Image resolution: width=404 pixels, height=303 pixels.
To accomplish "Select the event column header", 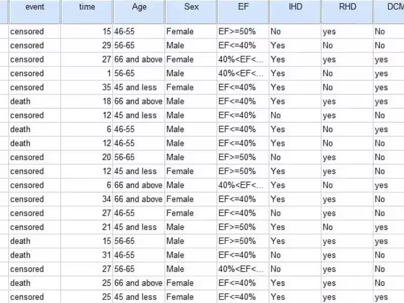I will (x=34, y=8).
